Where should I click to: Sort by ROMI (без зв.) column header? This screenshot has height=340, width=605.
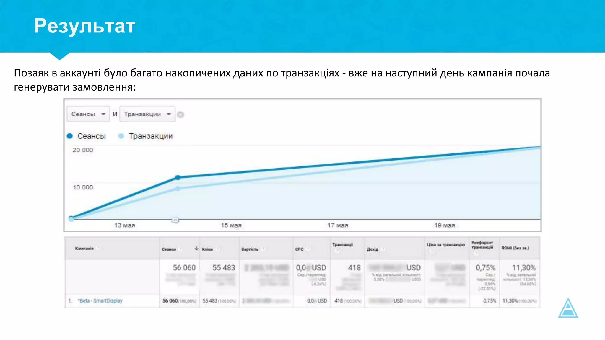coord(515,248)
